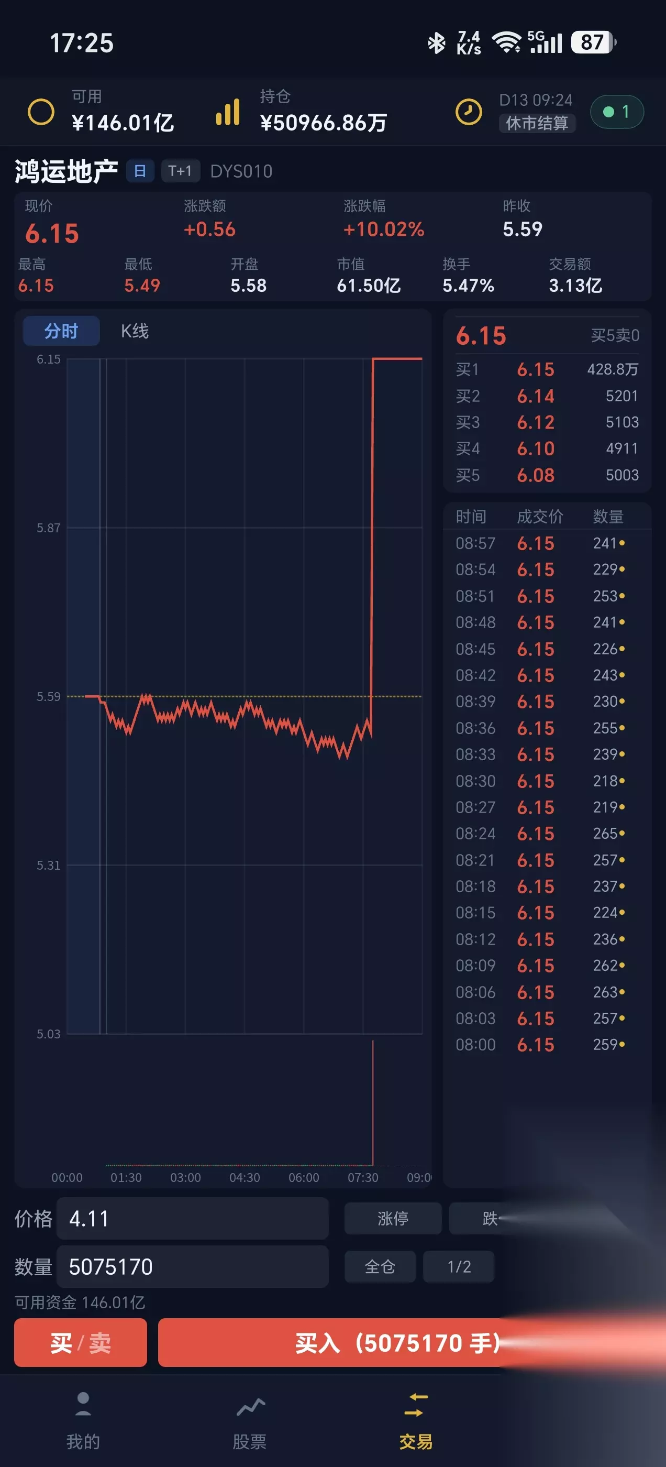666x1467 pixels.
Task: Tap the T+1 settlement tag
Action: click(181, 171)
